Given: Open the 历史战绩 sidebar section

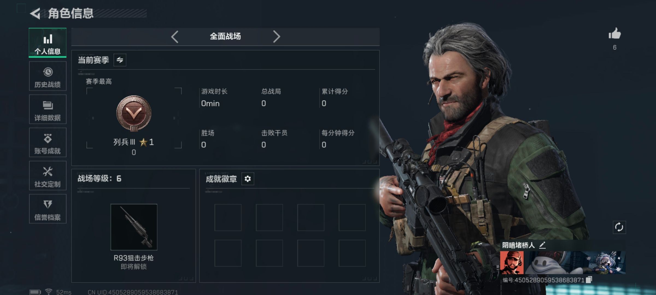Looking at the screenshot, I should [x=48, y=76].
